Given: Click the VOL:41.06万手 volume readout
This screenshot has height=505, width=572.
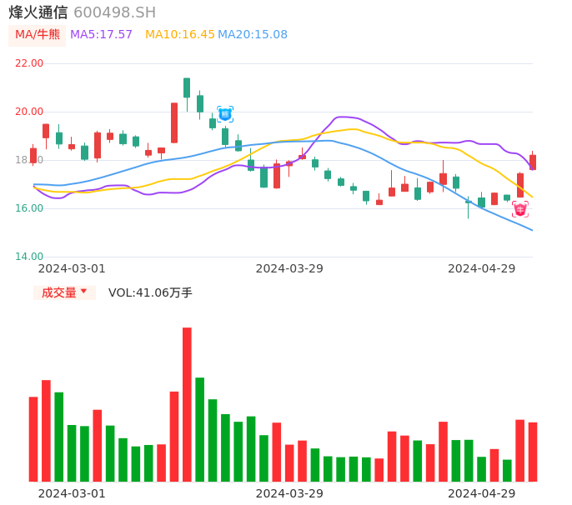Looking at the screenshot, I should point(150,292).
